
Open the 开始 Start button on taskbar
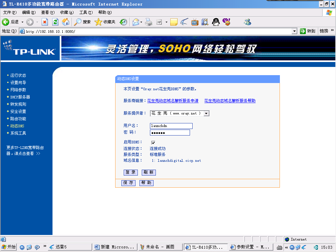[9, 247]
